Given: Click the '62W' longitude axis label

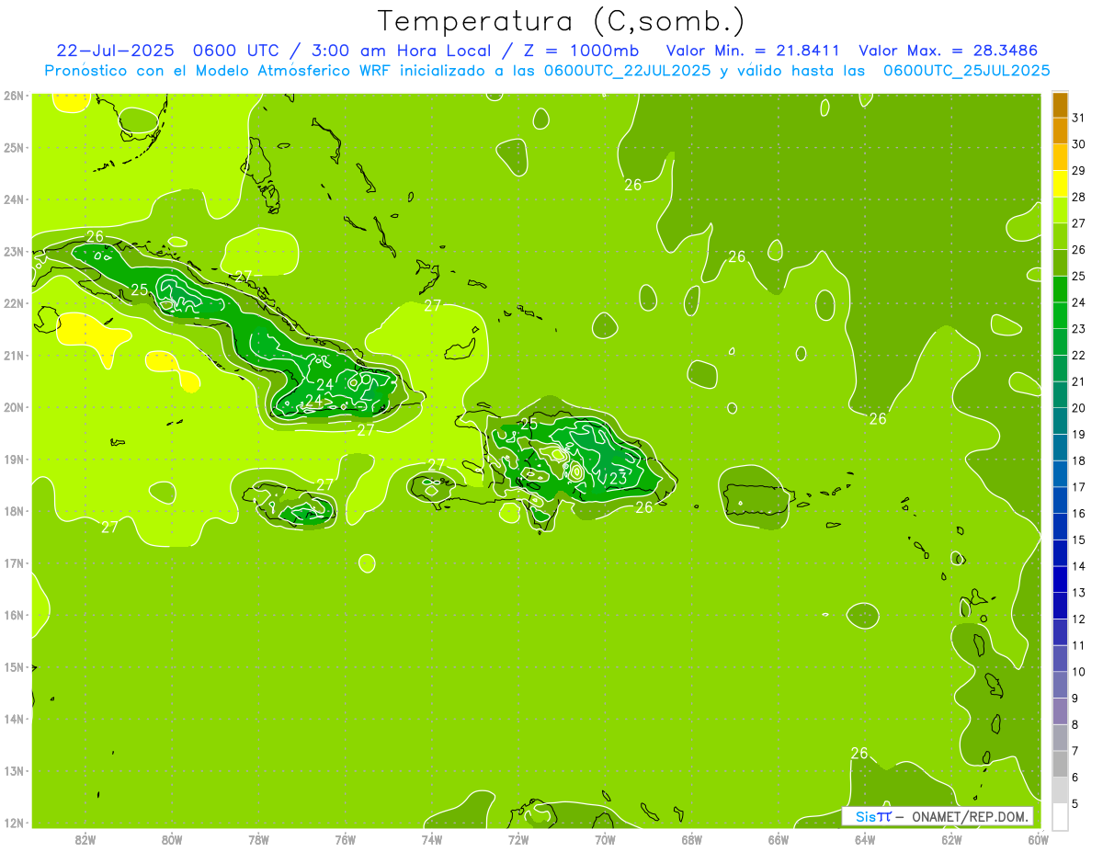Looking at the screenshot, I should (x=951, y=839).
